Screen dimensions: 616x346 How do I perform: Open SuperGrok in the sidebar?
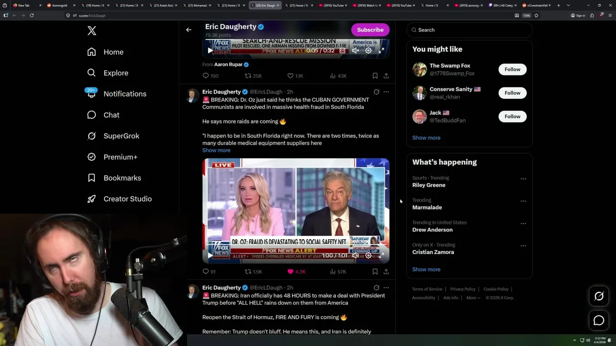[x=113, y=136]
